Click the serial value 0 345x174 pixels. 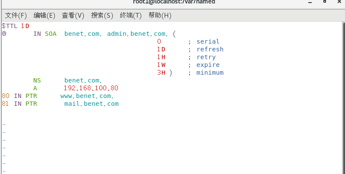click(x=159, y=41)
